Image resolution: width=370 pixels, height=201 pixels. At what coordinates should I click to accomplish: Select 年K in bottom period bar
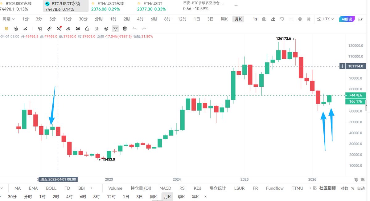click(195, 197)
